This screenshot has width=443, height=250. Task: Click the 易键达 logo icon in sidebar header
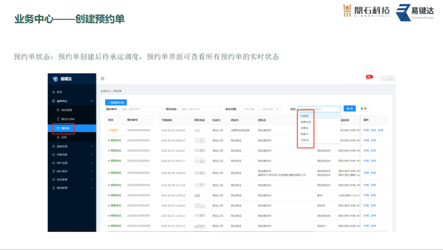[x=55, y=79]
